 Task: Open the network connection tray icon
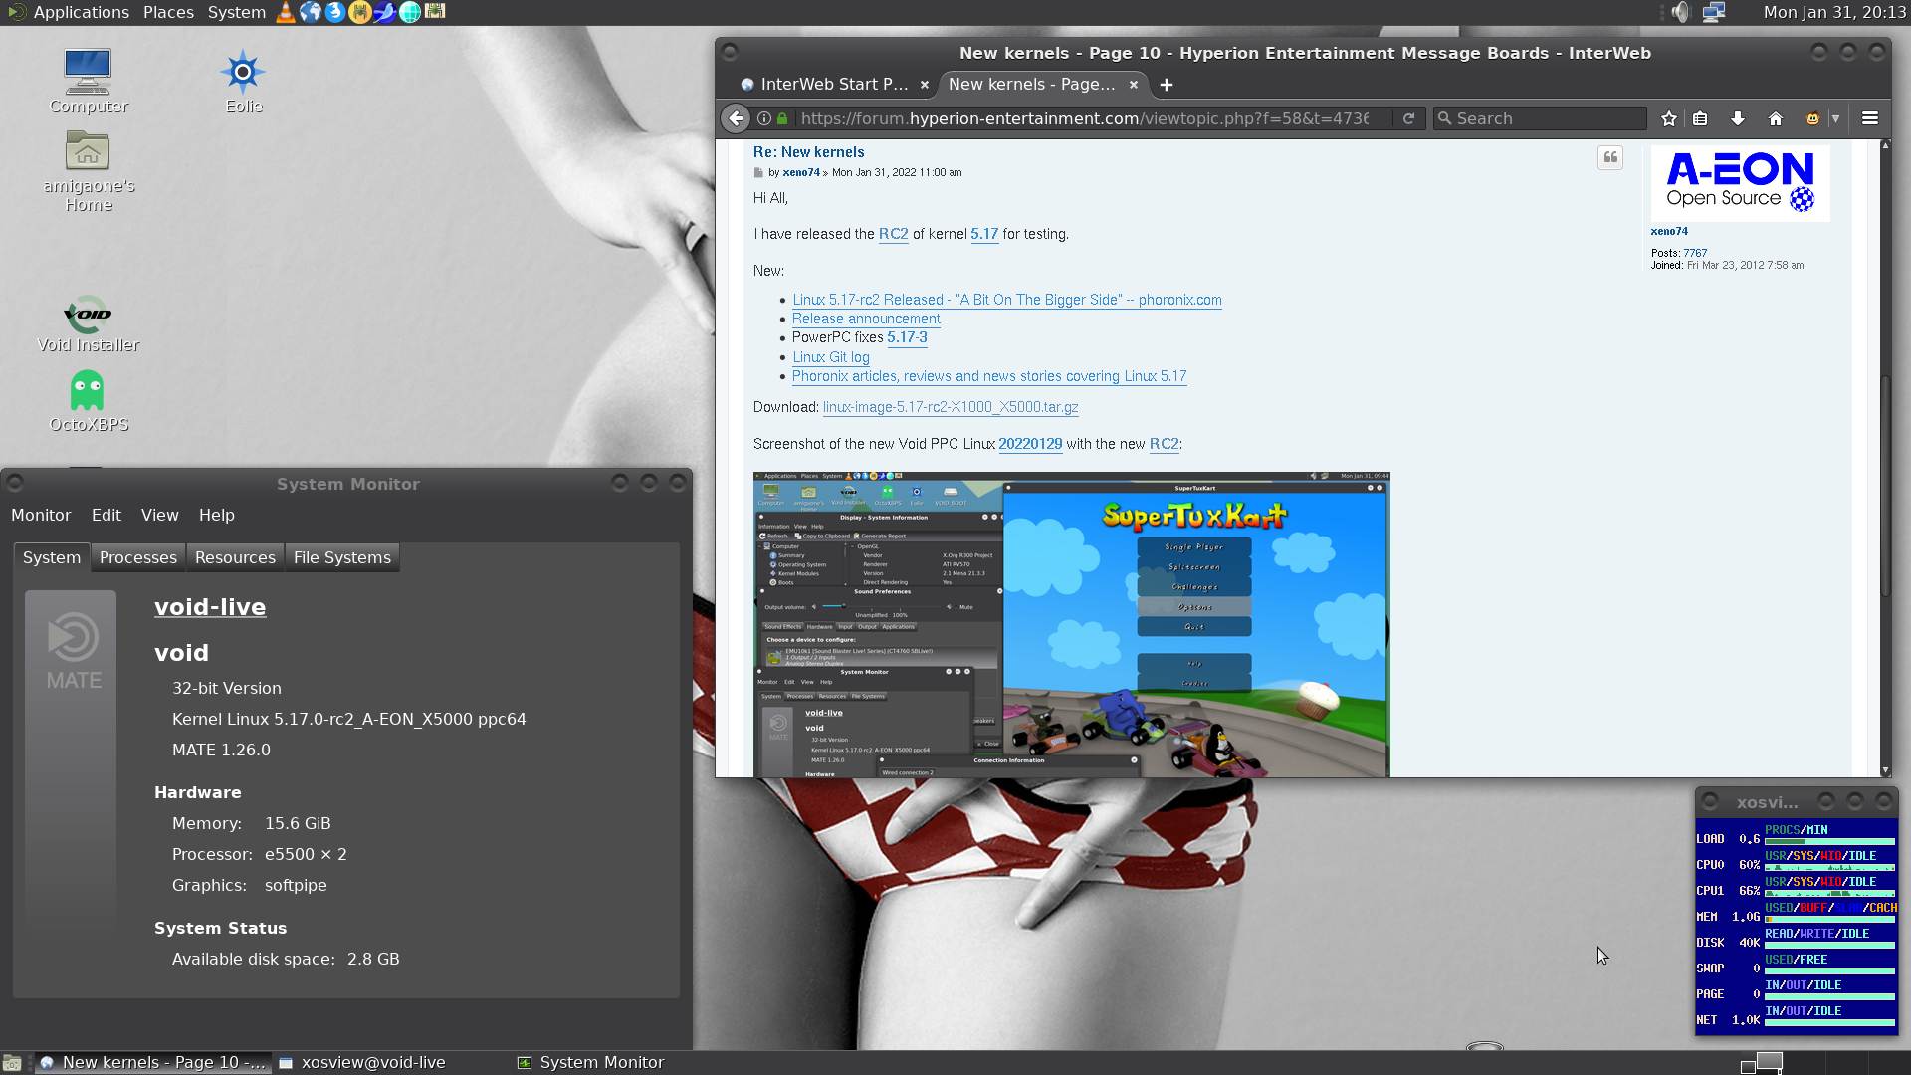point(1713,12)
